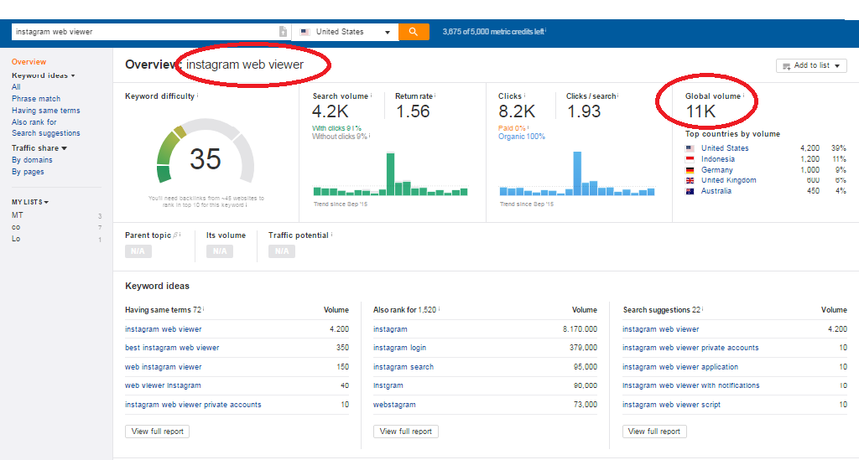Image resolution: width=859 pixels, height=460 pixels.
Task: Click the United States flag in country selector
Action: 305,33
